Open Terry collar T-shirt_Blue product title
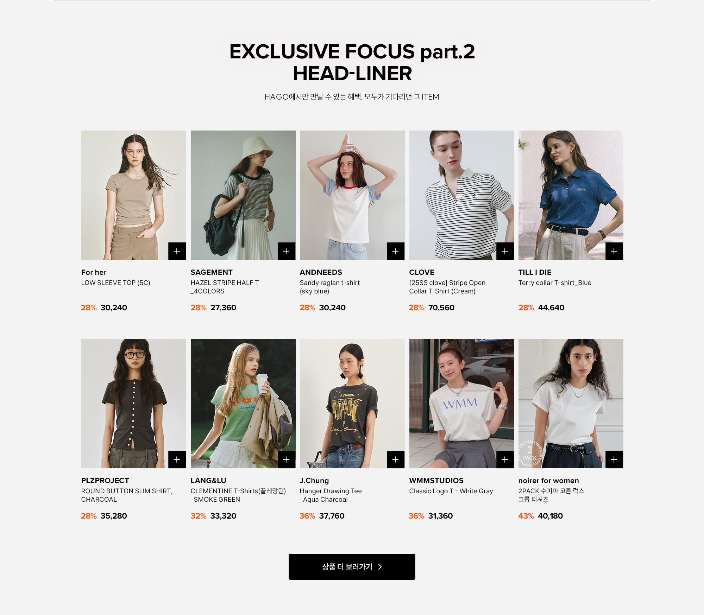 click(555, 283)
